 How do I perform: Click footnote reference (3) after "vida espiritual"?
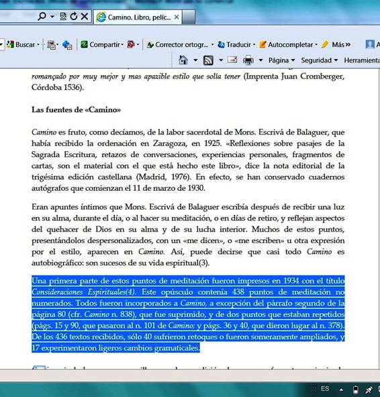203,263
